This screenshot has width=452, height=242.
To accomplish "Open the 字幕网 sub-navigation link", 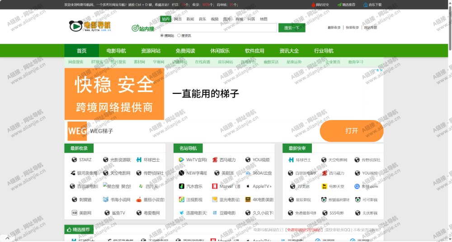I will [x=159, y=62].
